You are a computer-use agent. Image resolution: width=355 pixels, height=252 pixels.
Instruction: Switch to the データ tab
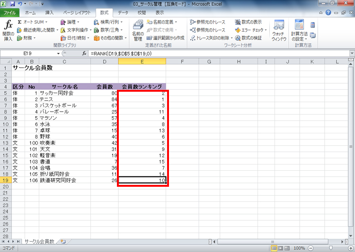(123, 13)
